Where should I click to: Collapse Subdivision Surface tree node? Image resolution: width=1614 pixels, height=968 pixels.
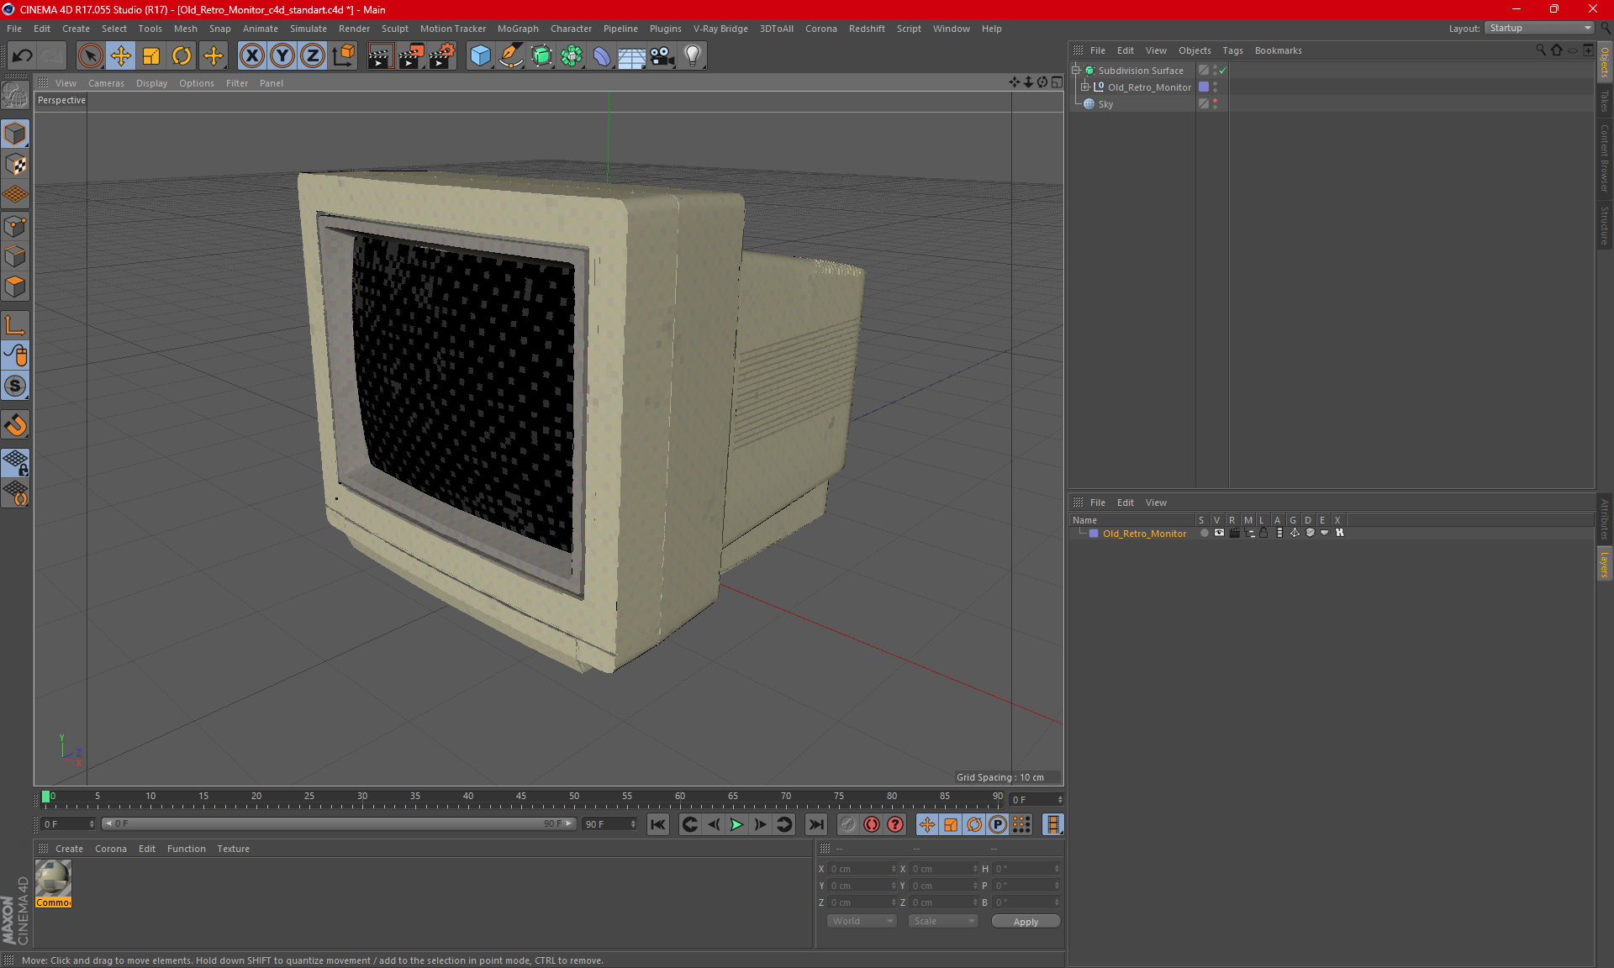pyautogui.click(x=1075, y=71)
